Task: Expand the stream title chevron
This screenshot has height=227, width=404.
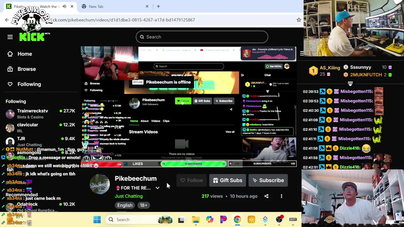Action: point(157,188)
